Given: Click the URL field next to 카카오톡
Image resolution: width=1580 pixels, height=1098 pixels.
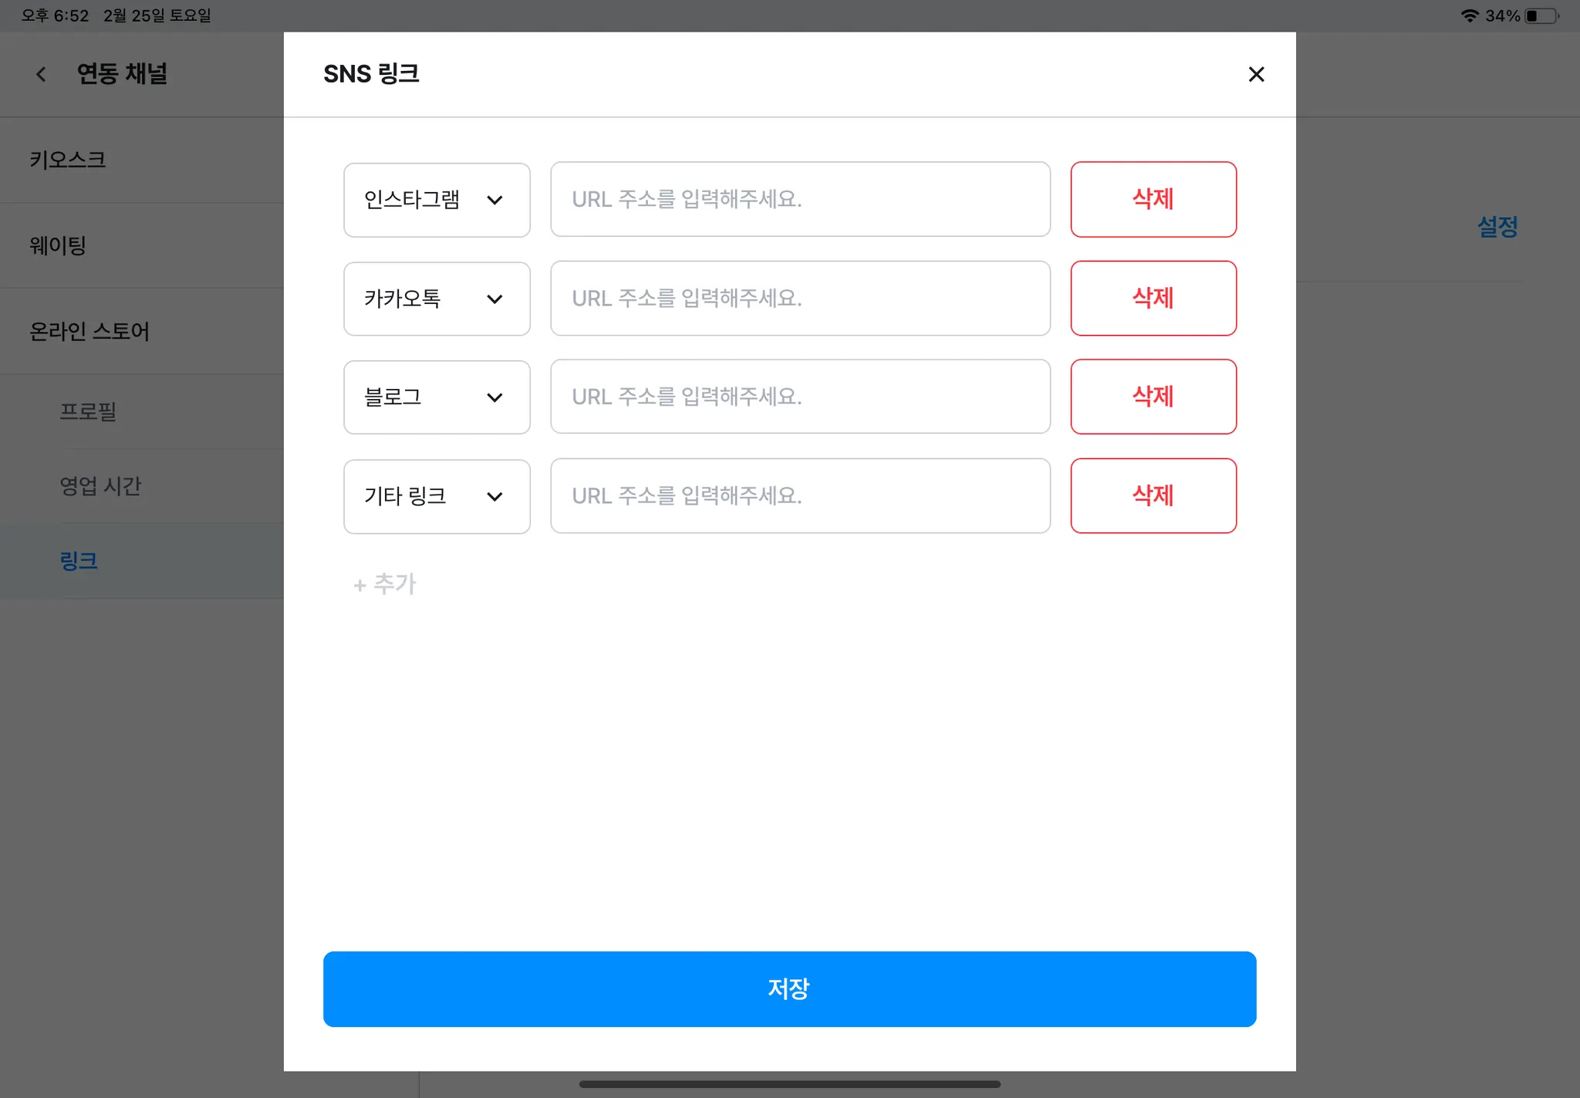Looking at the screenshot, I should 800,298.
